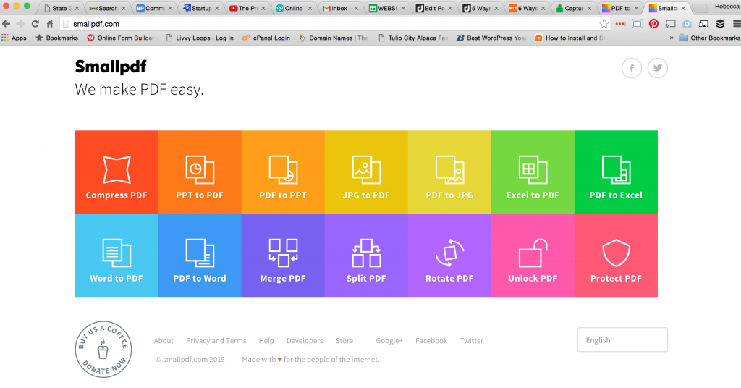
Task: Click the browser home icon
Action: coord(50,24)
